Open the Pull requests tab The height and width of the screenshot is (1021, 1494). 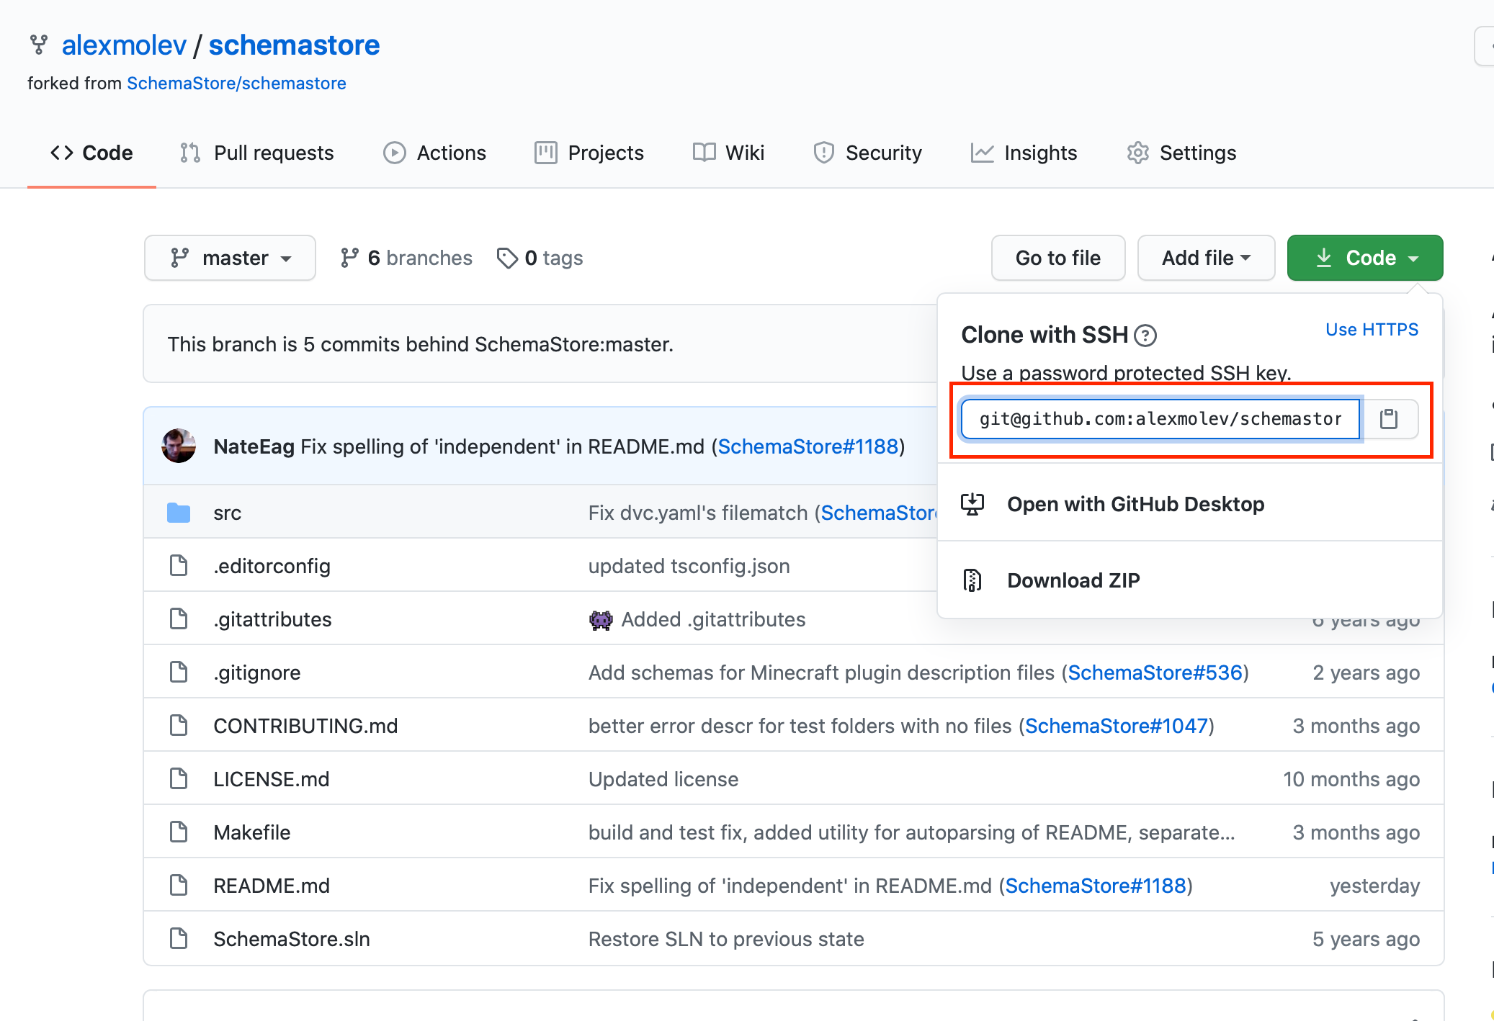click(257, 153)
